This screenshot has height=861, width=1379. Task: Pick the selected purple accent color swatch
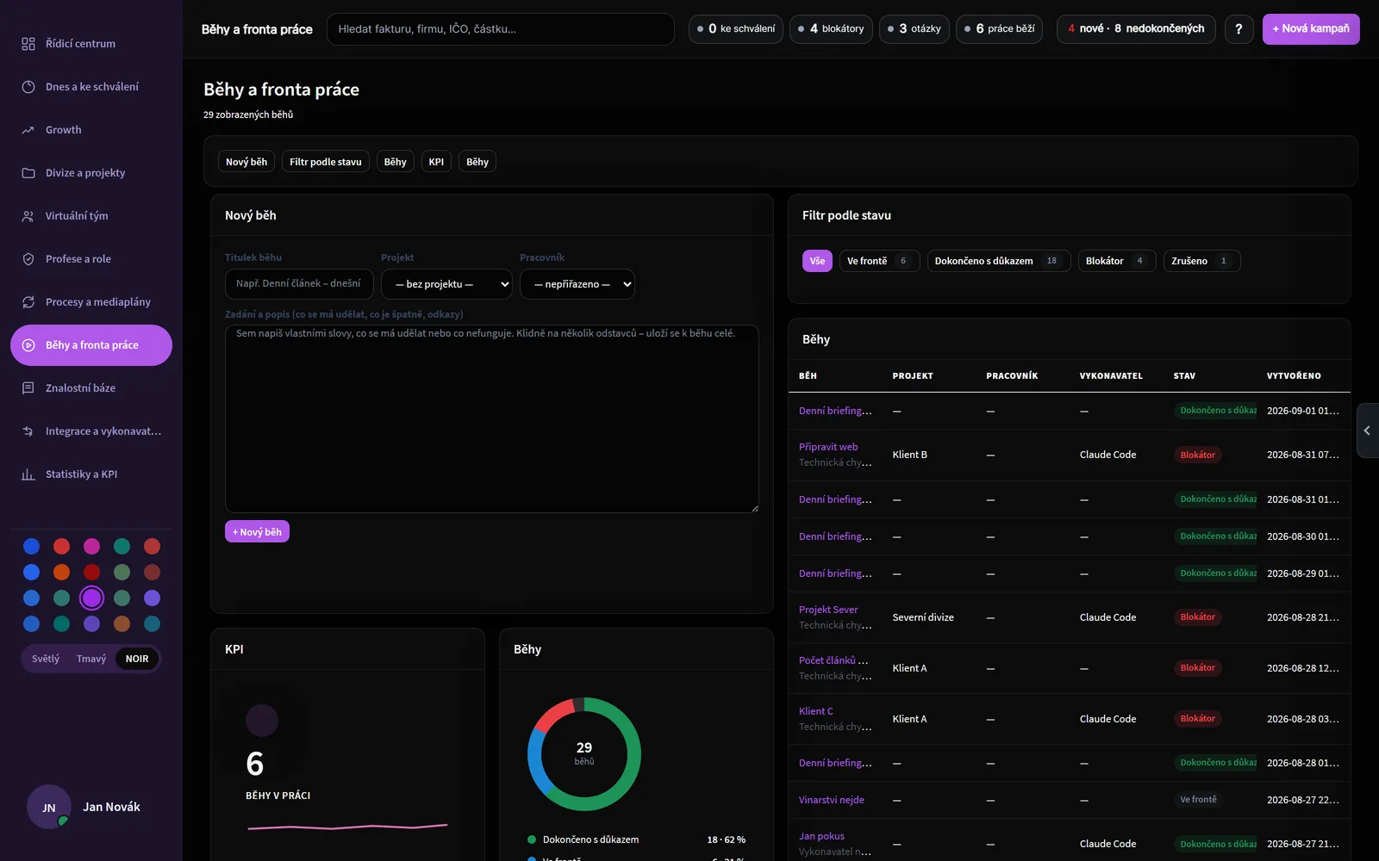[x=91, y=598]
